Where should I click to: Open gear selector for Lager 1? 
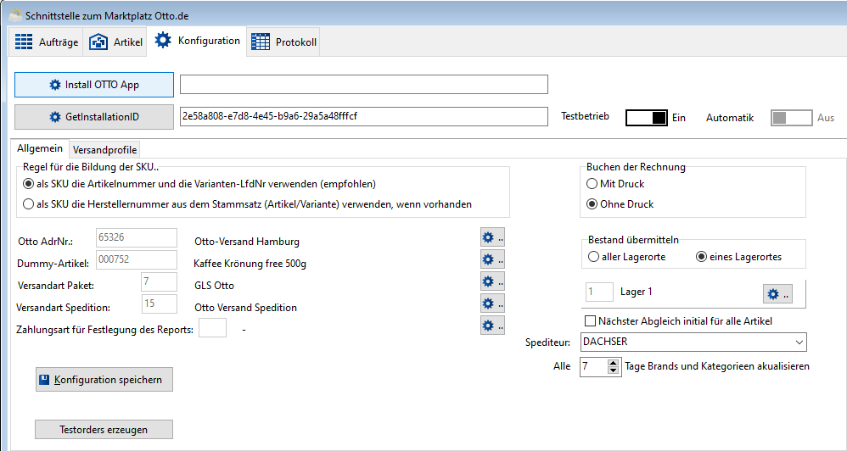pyautogui.click(x=777, y=294)
